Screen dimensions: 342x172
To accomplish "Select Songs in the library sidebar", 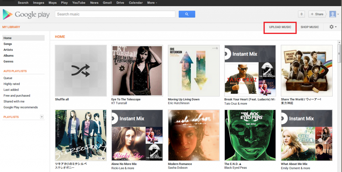I will (8, 44).
